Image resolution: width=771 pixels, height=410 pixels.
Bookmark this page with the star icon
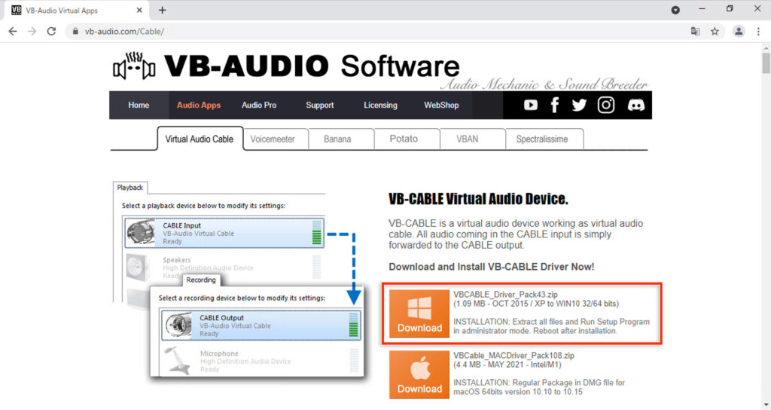tap(715, 31)
